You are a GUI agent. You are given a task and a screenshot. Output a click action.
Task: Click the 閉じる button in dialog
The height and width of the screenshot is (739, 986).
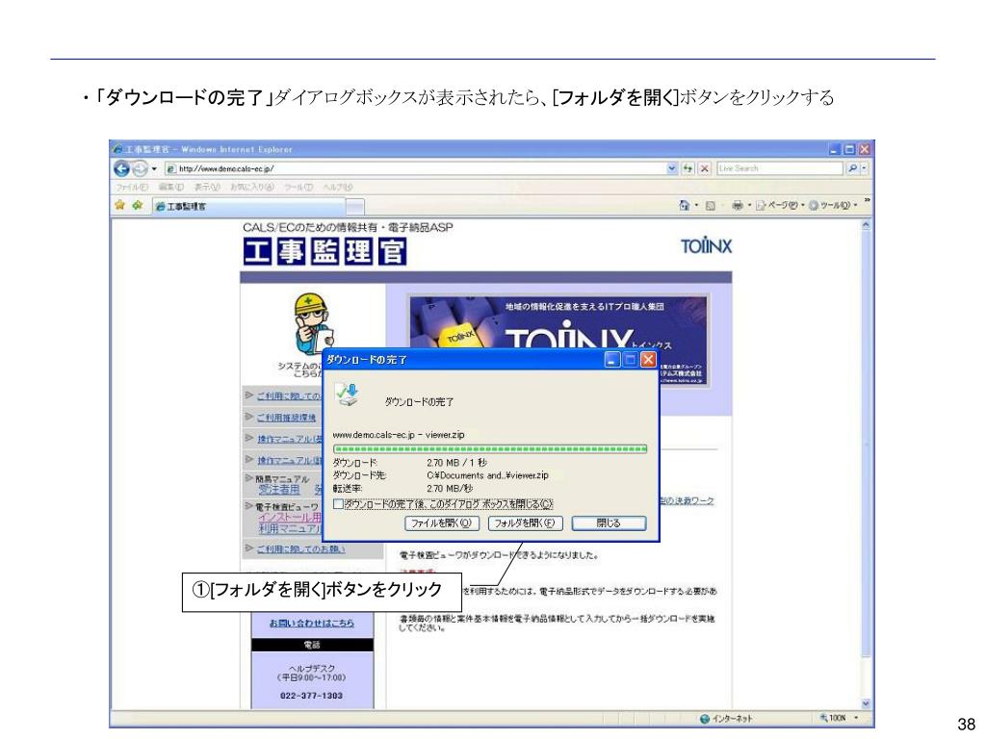609,522
